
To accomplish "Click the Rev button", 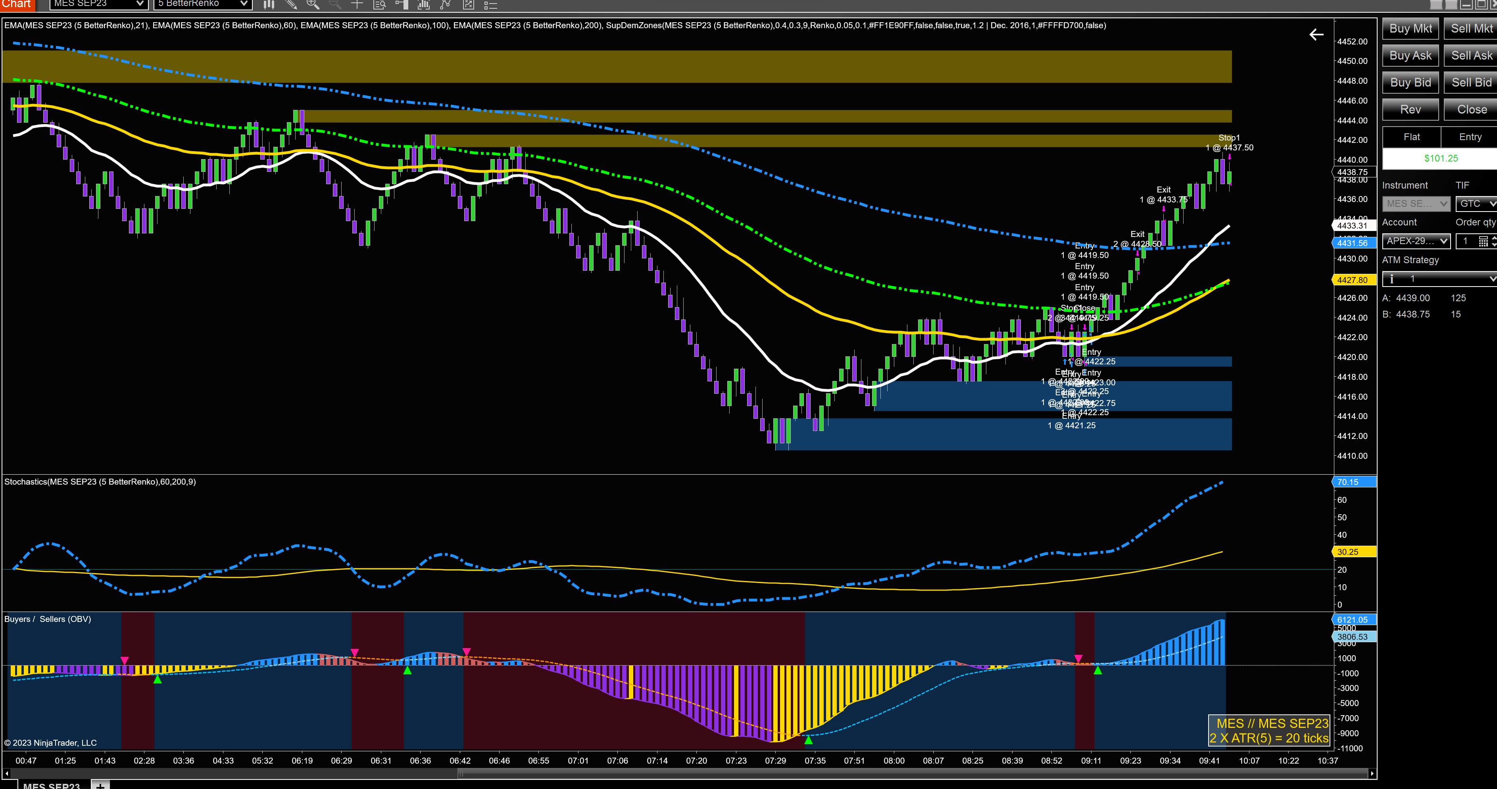I will click(x=1411, y=109).
